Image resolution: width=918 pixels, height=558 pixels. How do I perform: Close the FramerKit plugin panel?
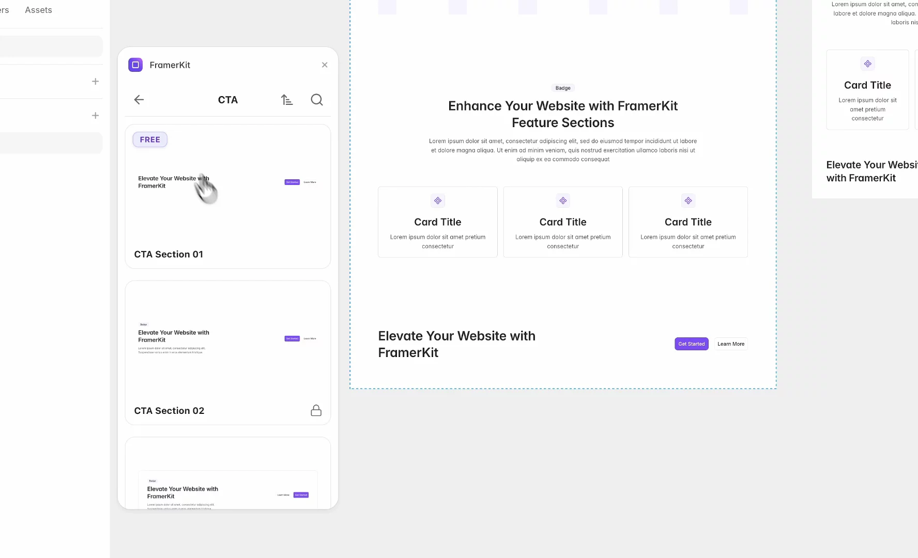pyautogui.click(x=325, y=65)
